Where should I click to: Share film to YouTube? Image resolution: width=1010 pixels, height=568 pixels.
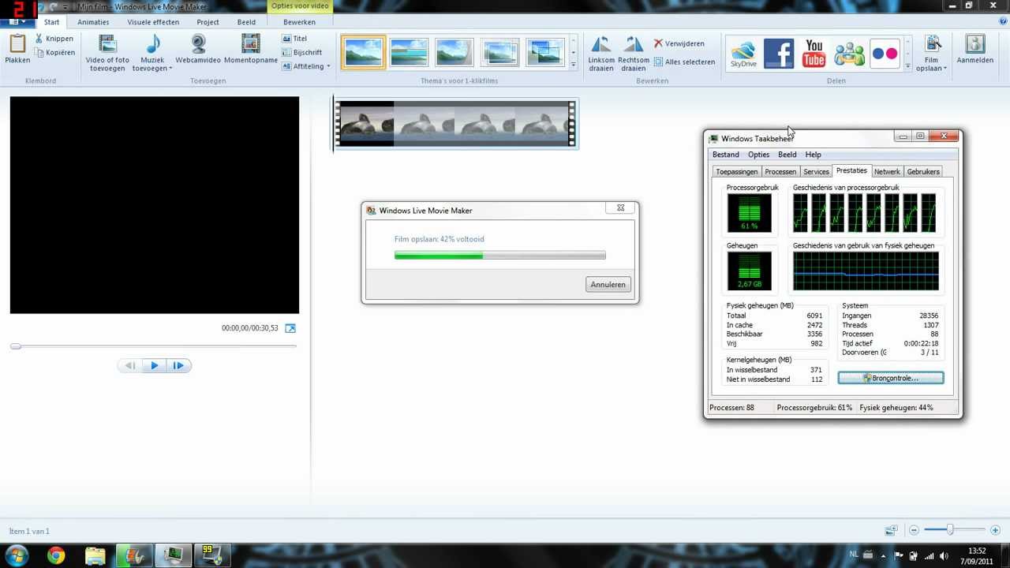814,53
